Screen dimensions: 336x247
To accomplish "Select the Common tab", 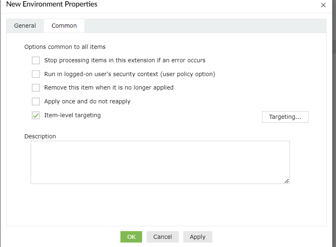I will pos(64,26).
